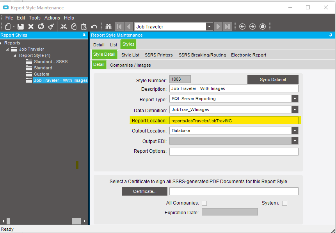Go to previous record arrow icon
This screenshot has width=336, height=233.
128,26
